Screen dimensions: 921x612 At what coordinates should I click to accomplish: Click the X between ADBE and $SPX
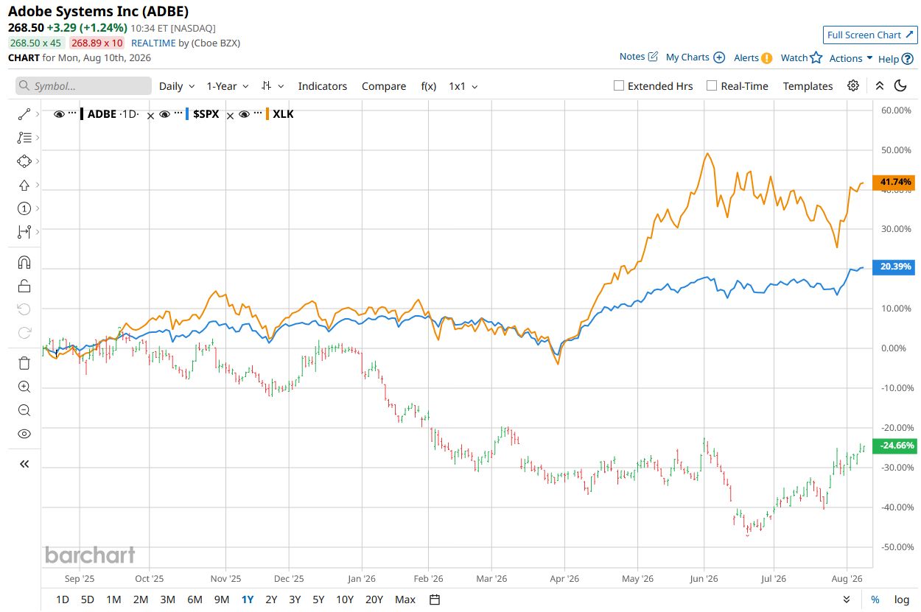150,116
